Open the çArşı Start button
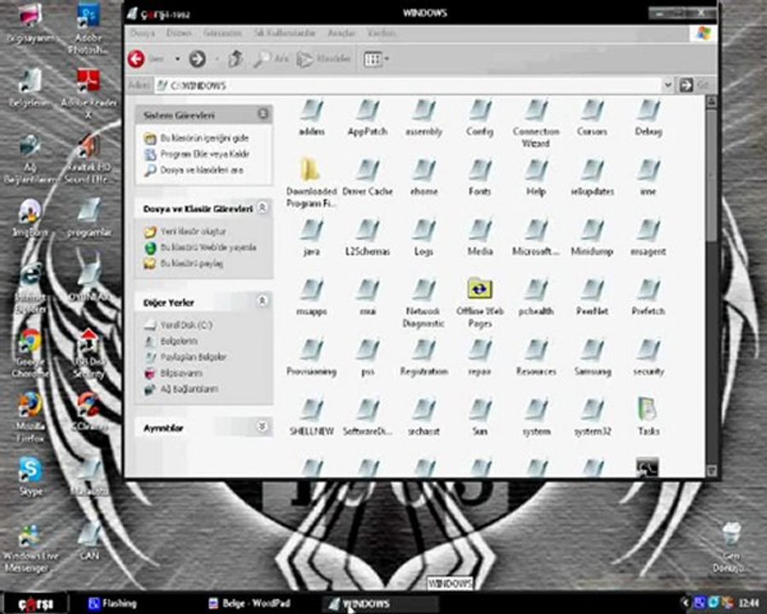The height and width of the screenshot is (614, 767). tap(35, 604)
